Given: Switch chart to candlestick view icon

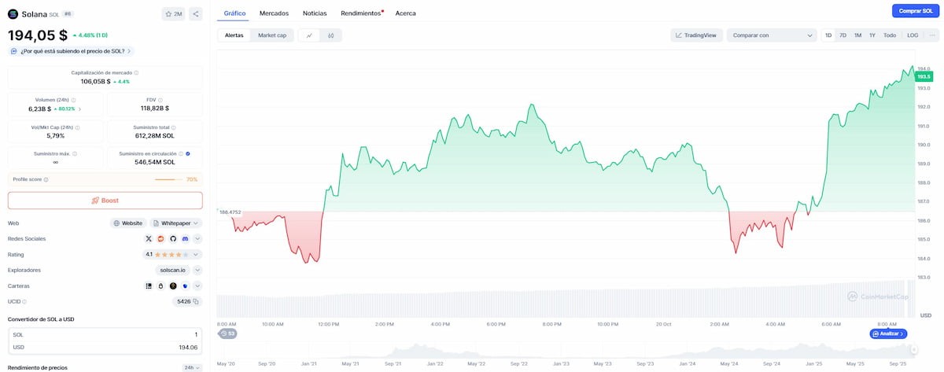Looking at the screenshot, I should pyautogui.click(x=331, y=35).
